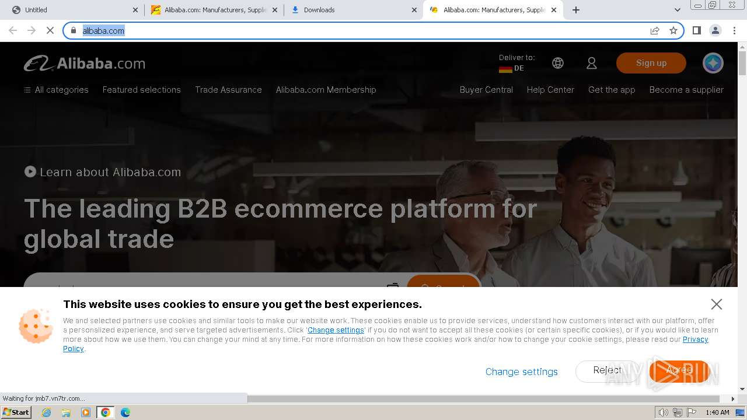Open Become a supplier menu
The width and height of the screenshot is (747, 420).
(686, 90)
